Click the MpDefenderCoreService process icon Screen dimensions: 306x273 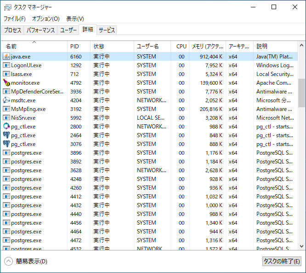coord(6,91)
